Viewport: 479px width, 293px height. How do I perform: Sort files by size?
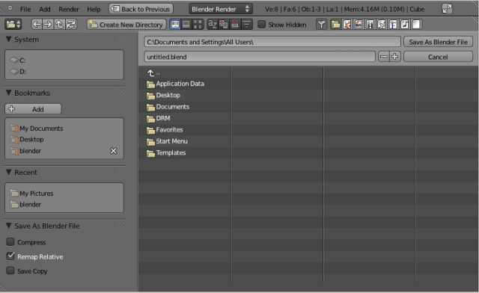(247, 24)
